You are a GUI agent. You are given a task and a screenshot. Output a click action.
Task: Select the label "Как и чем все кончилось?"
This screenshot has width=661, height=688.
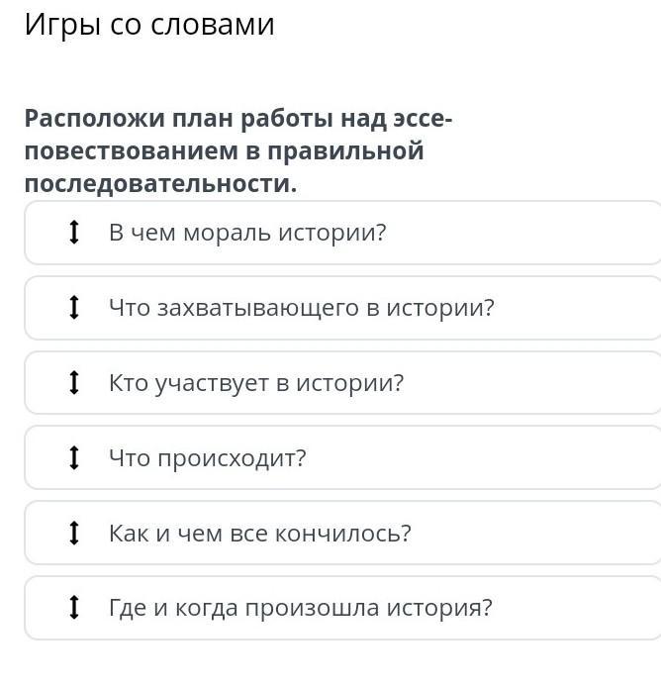[259, 534]
